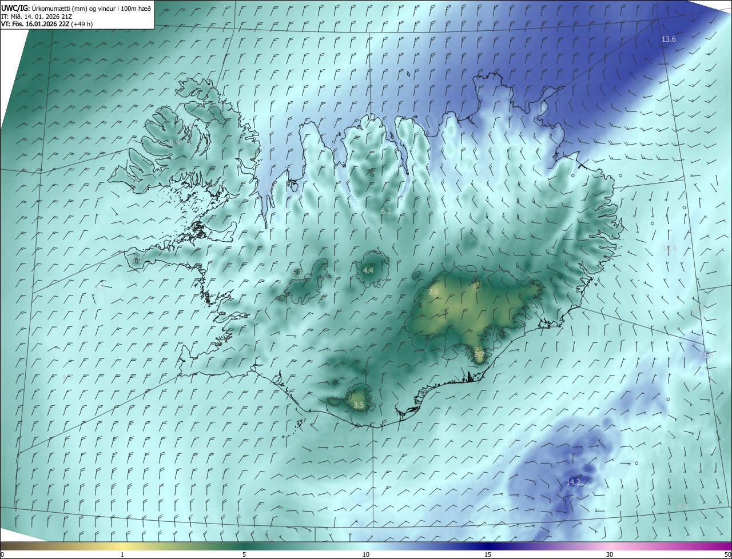Click the 2.6 value on the large glacier

433,292
